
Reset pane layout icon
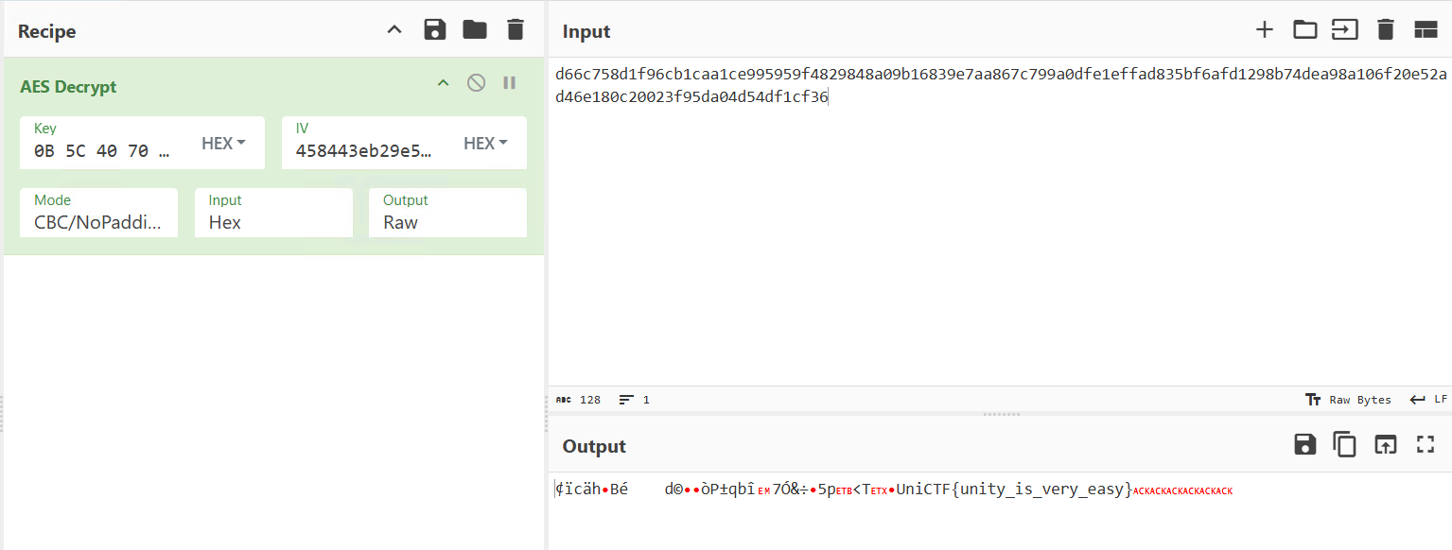pos(1425,30)
